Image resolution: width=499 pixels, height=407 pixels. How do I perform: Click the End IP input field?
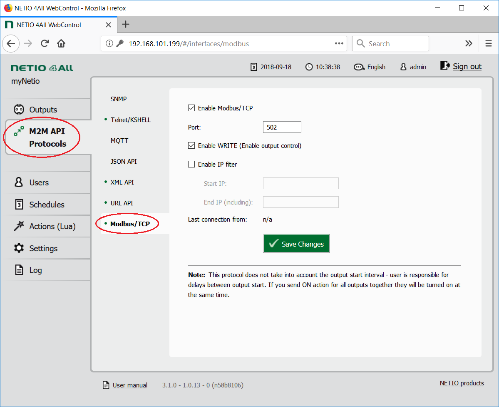(x=301, y=202)
